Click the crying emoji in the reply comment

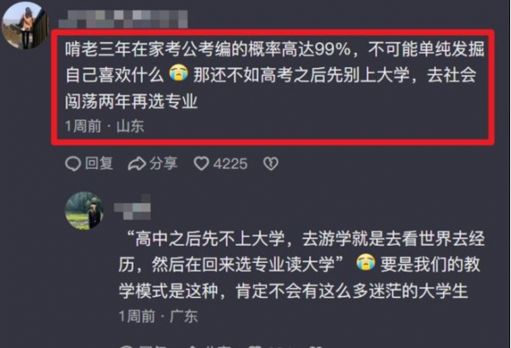[365, 263]
